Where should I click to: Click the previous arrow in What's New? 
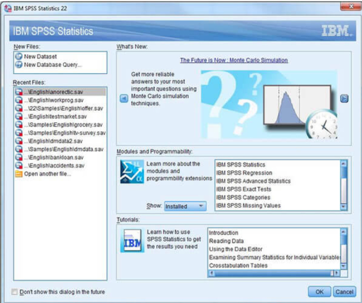pyautogui.click(x=124, y=99)
